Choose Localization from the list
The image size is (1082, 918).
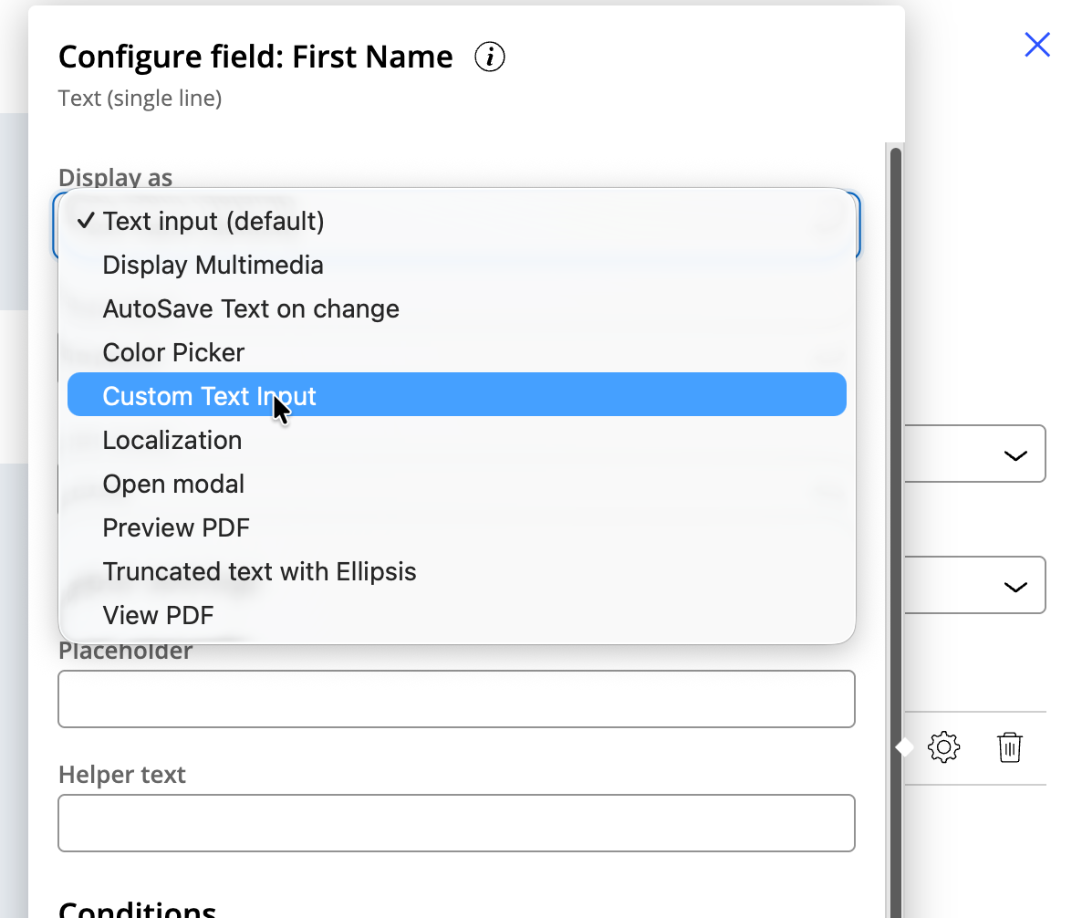coord(172,440)
